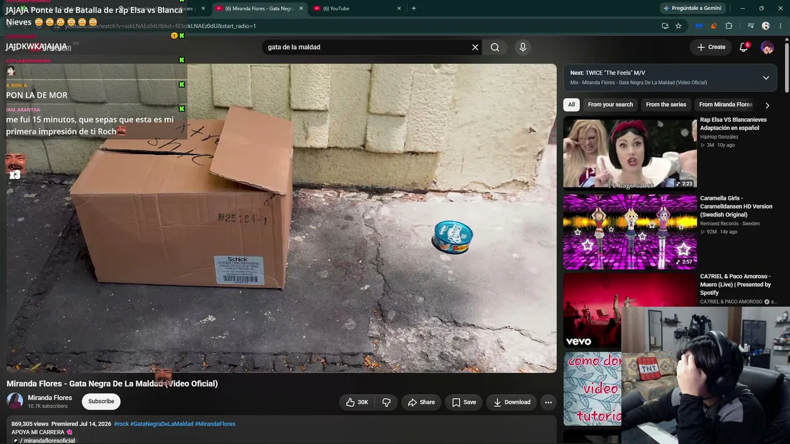790x444 pixels.
Task: Open the Chrome profile avatar
Action: pyautogui.click(x=766, y=26)
